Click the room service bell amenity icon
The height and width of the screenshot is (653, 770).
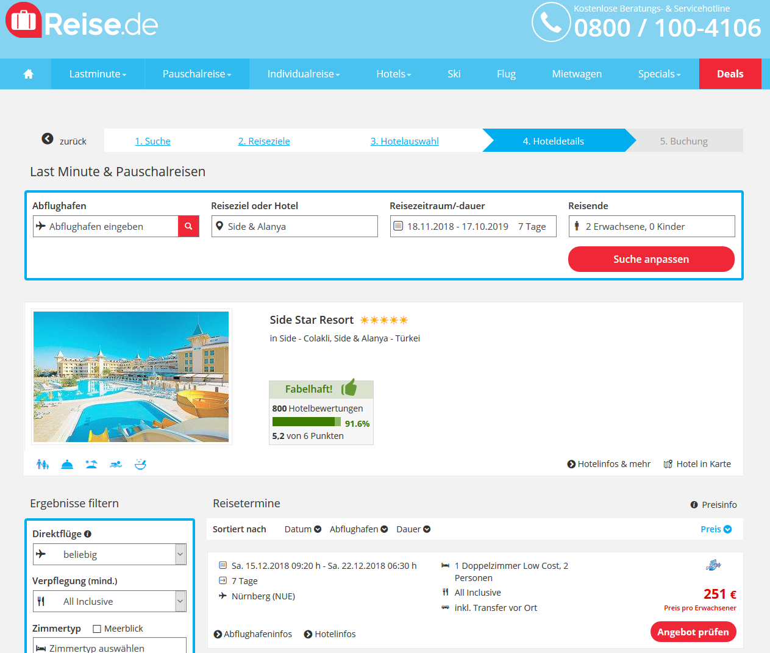[67, 465]
